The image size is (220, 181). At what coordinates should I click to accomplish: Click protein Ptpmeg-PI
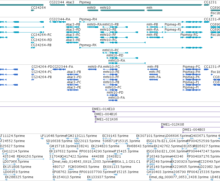(x=191, y=87)
